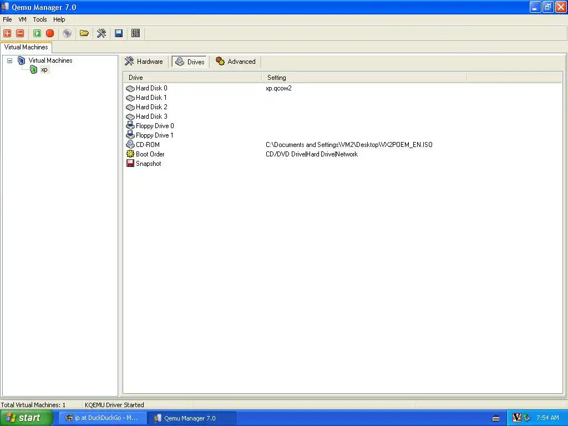Click the red Snapshot floppy icon

[x=130, y=164]
